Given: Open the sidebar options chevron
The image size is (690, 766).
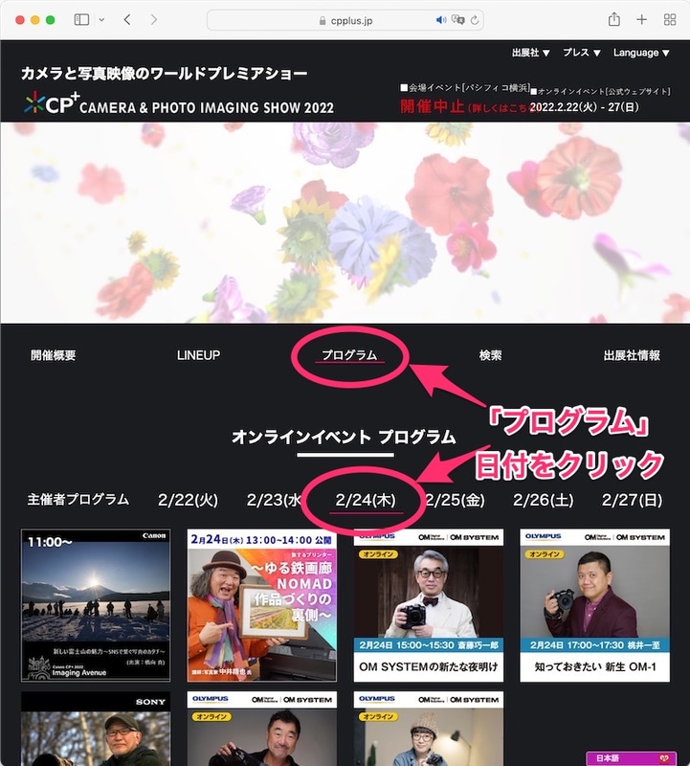Looking at the screenshot, I should [x=101, y=20].
